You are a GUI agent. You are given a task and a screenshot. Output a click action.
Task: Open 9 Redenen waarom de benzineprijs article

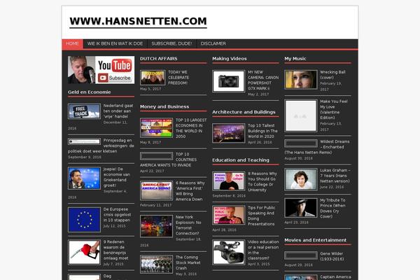(x=115, y=250)
